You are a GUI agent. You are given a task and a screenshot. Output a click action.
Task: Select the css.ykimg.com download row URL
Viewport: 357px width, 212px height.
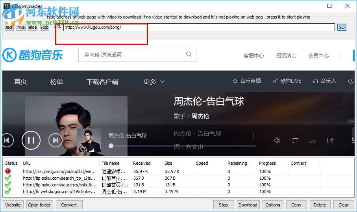point(59,171)
